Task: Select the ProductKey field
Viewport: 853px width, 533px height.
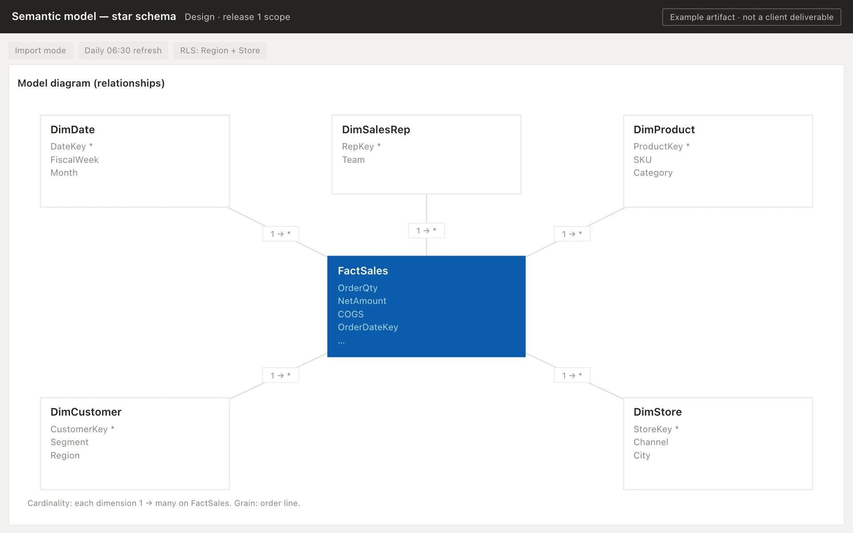Action: tap(662, 147)
